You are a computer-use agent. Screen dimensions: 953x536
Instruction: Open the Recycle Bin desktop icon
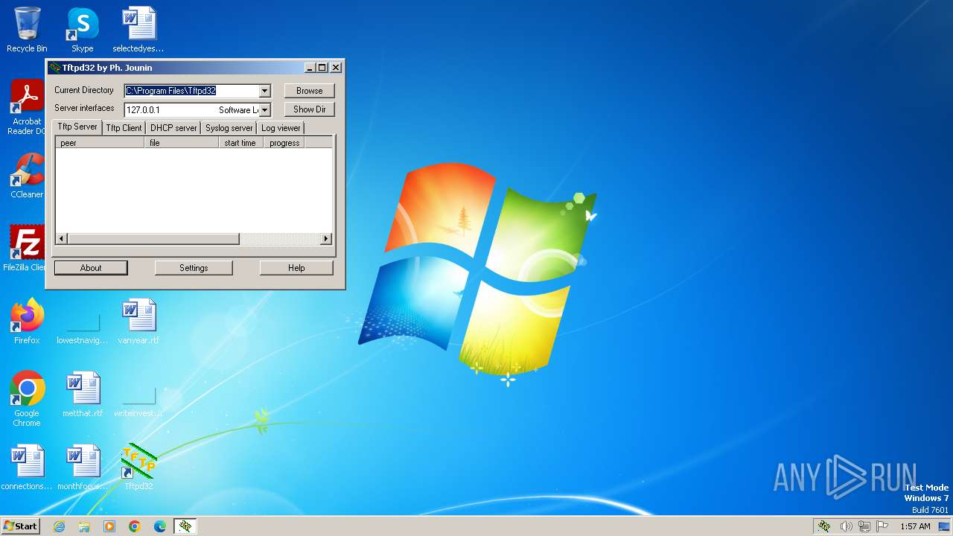[27, 30]
